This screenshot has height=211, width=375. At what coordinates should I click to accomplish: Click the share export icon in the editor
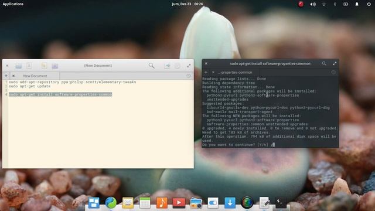coord(167,66)
